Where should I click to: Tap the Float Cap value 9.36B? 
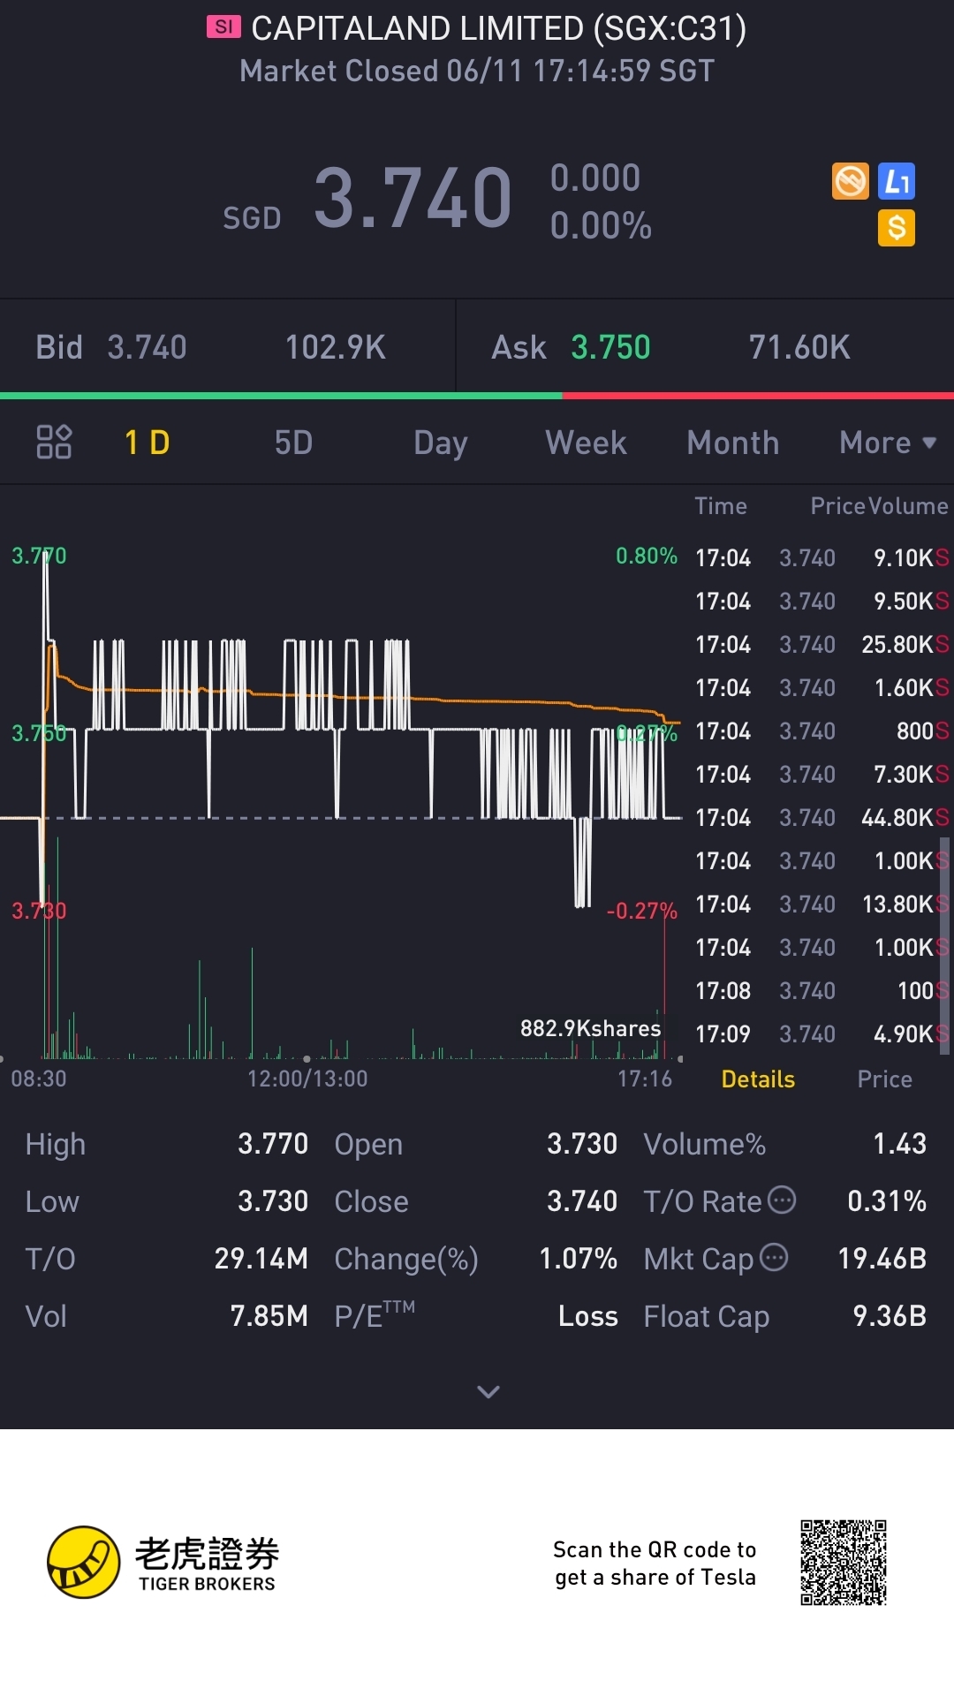click(x=890, y=1316)
